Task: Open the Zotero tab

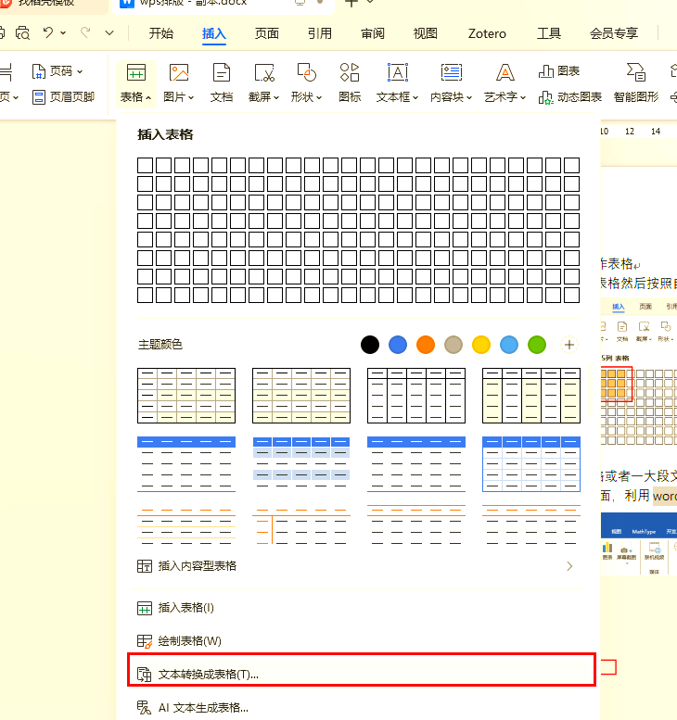Action: [487, 33]
